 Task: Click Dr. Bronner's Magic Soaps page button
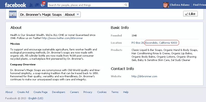pyautogui.click(x=41, y=14)
